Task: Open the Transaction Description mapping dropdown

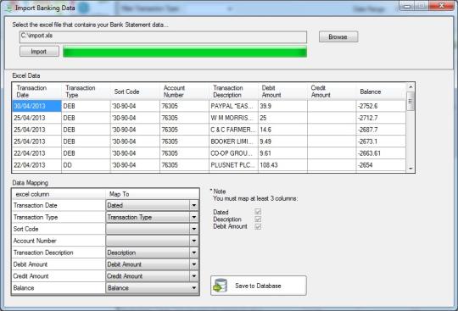Action: tap(194, 253)
